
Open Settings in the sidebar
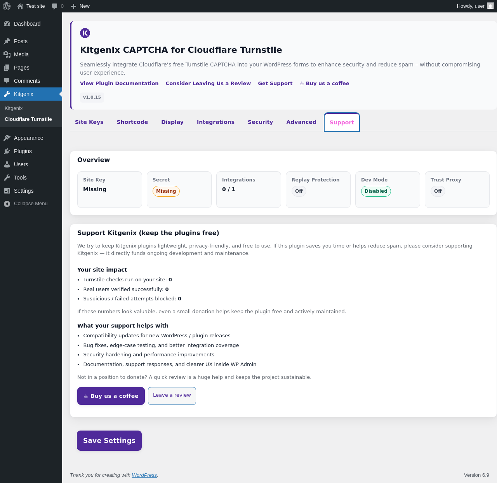[x=31, y=191]
